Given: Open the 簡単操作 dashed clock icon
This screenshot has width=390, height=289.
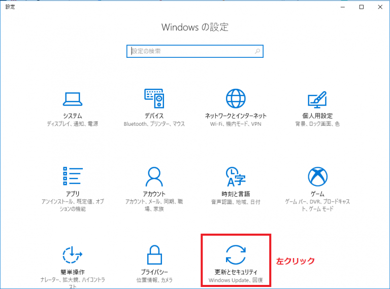Looking at the screenshot, I should point(73,255).
